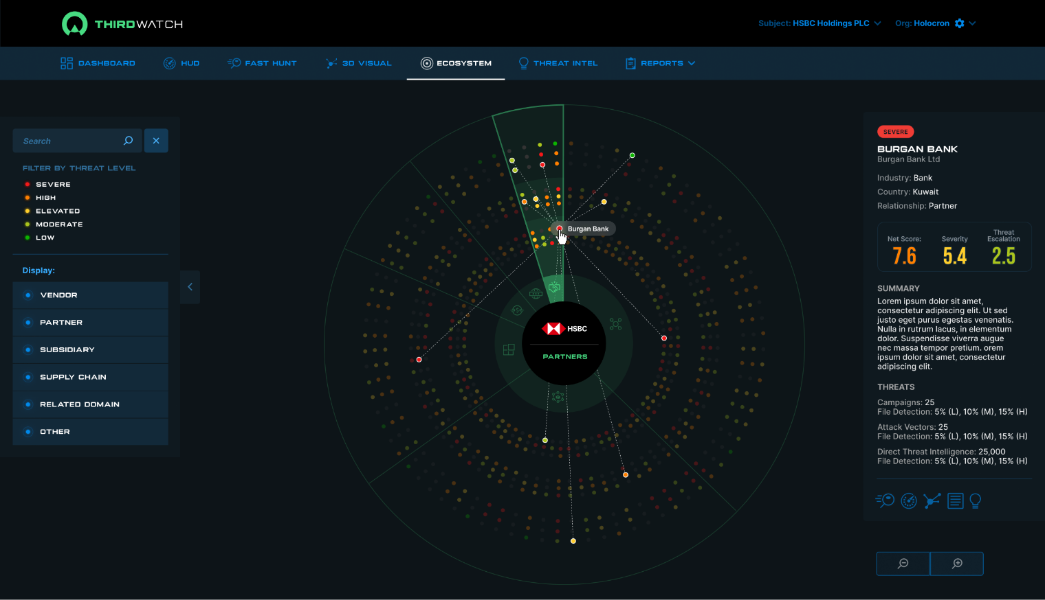
Task: Open lightbulb threat intel icon in Burgan Bank panel
Action: (975, 501)
